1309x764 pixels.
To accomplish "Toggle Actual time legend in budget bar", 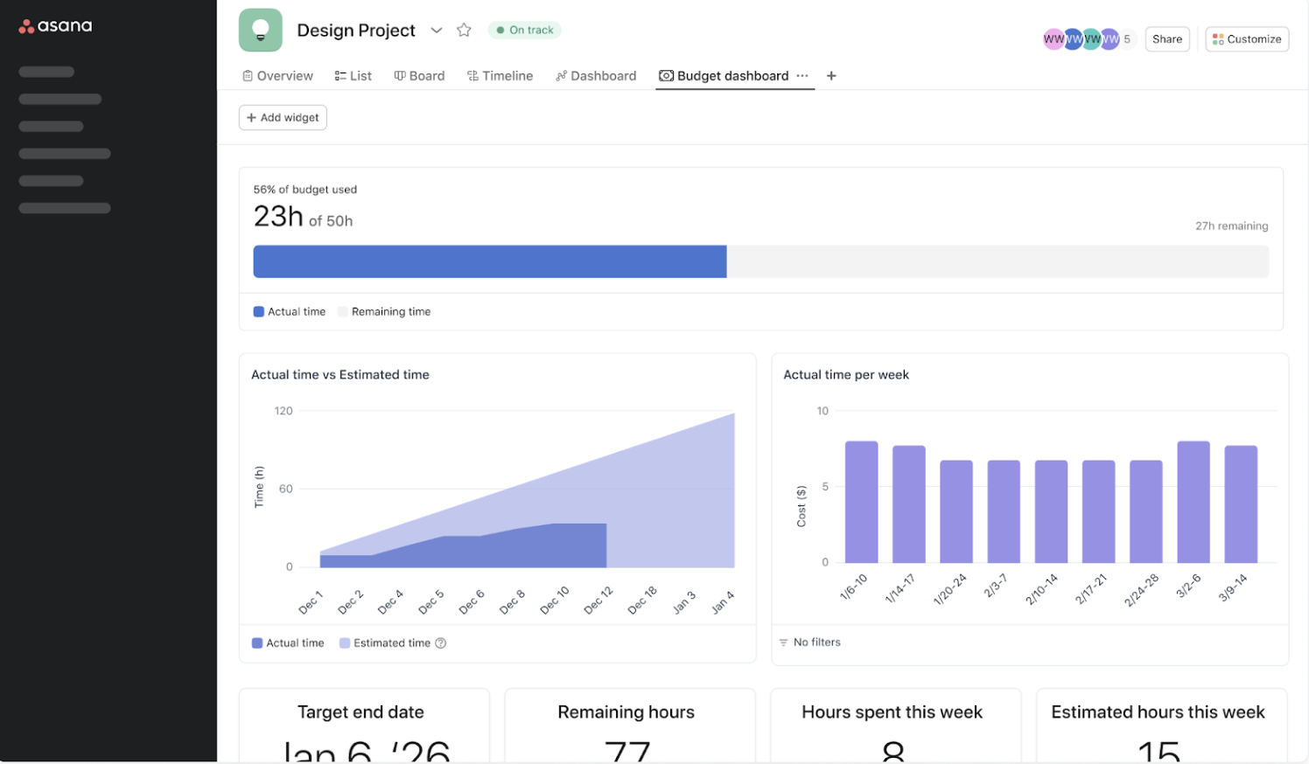I will pyautogui.click(x=290, y=312).
